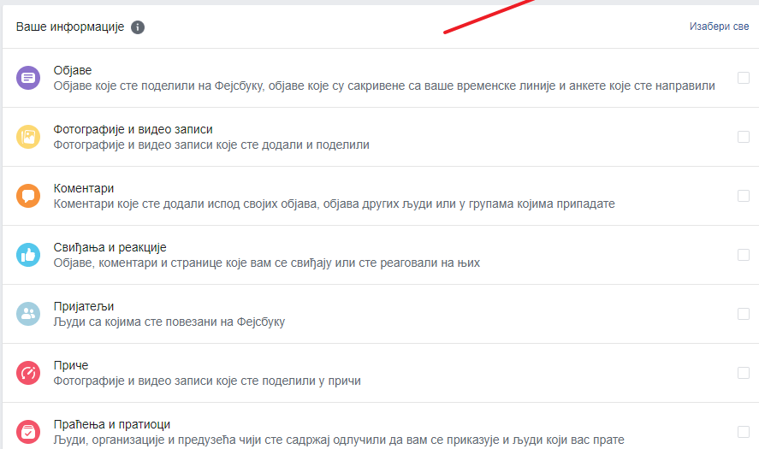Mark the Приче checkbox
The image size is (759, 449).
[744, 373]
